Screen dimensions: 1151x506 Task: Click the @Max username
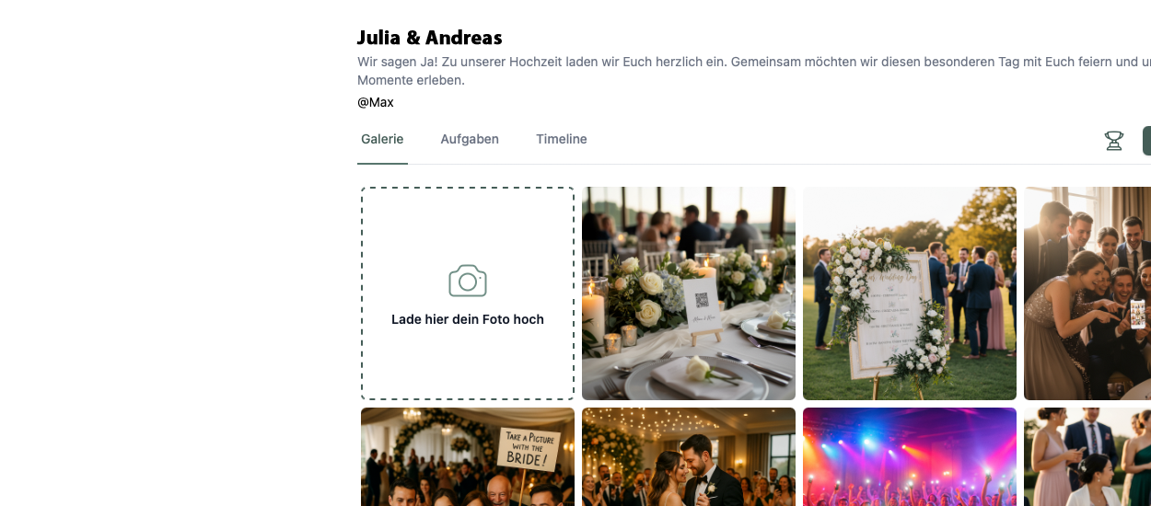pyautogui.click(x=376, y=102)
